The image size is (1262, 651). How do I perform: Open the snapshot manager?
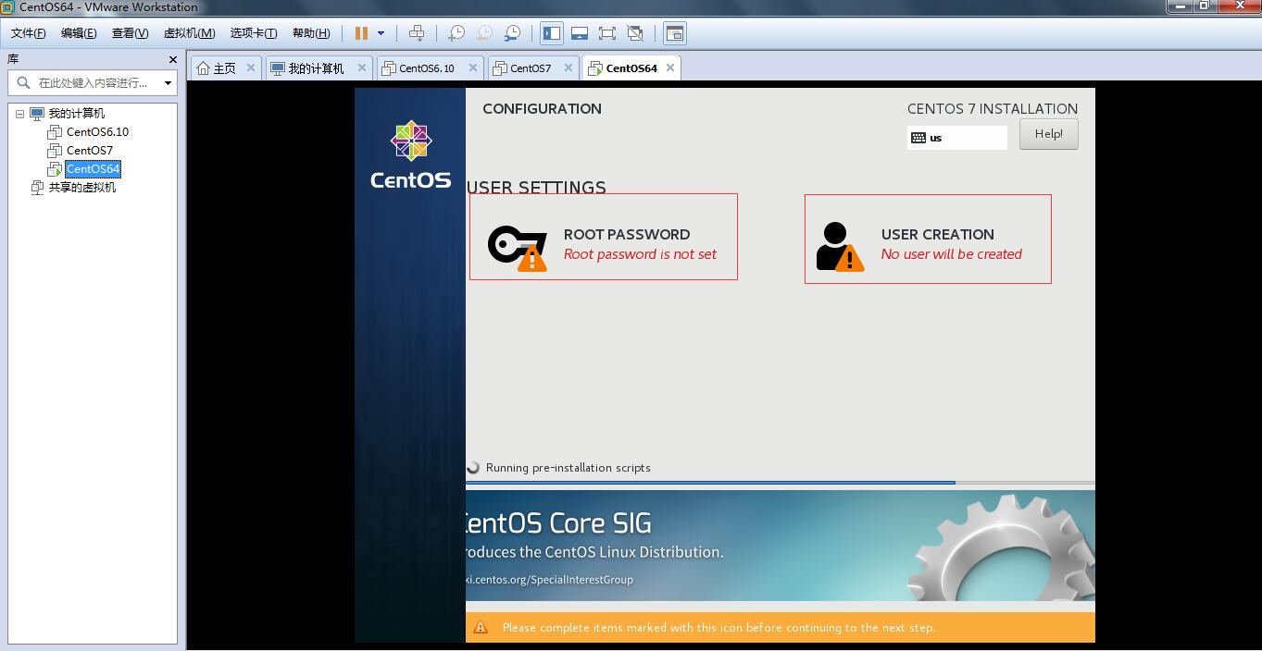pos(511,33)
